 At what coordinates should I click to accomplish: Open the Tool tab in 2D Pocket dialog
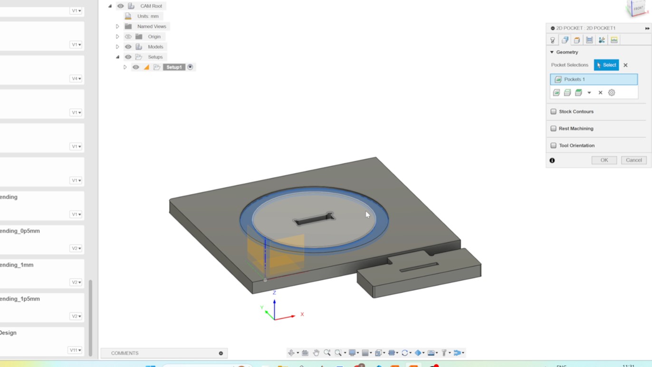(x=553, y=40)
